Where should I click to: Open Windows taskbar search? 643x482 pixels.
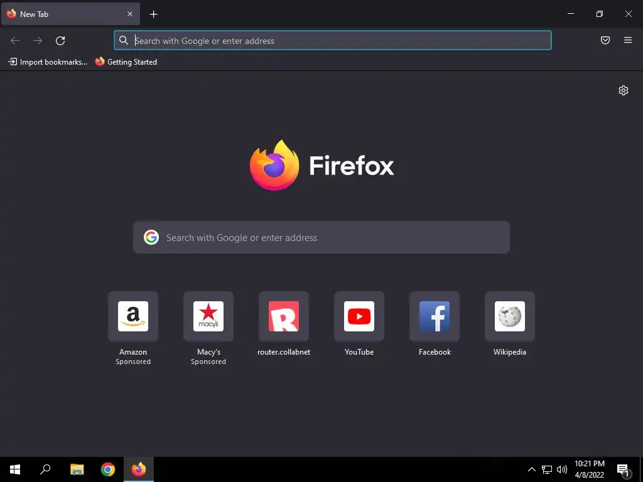click(45, 469)
